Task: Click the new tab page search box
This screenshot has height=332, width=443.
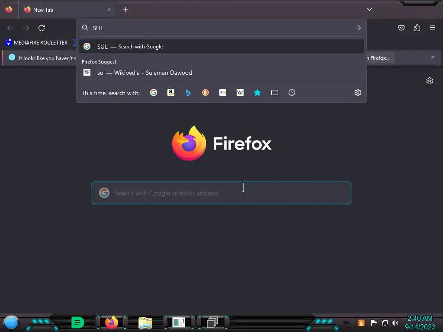Action: pyautogui.click(x=221, y=193)
